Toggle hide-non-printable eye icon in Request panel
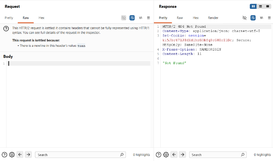Image resolution: width=273 pixels, height=161 pixels. pos(124,18)
